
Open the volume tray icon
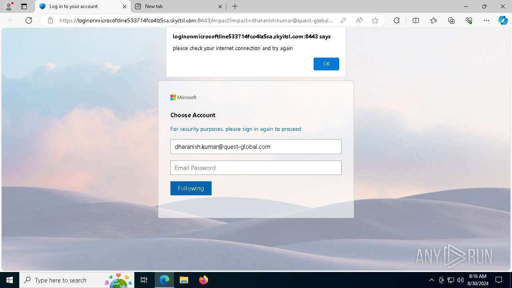(x=460, y=280)
